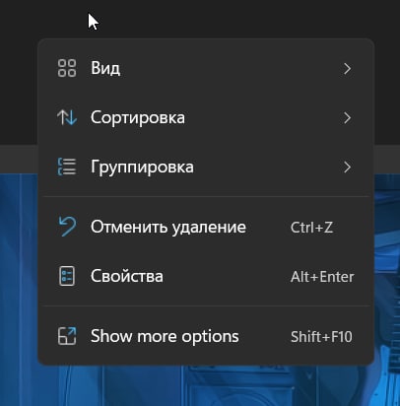This screenshot has width=400, height=406.
Task: Expand the chevron on the Вид row
Action: [347, 69]
